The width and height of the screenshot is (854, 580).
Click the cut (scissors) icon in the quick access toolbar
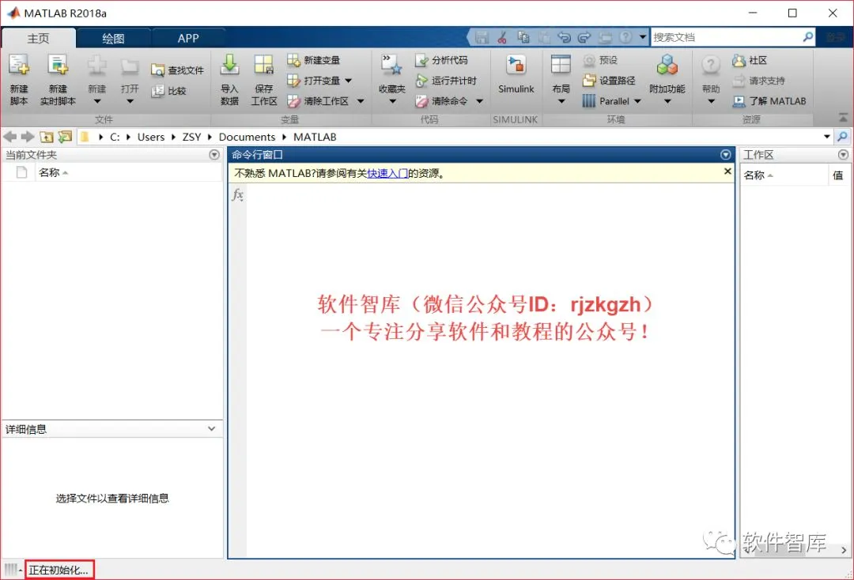[x=502, y=37]
